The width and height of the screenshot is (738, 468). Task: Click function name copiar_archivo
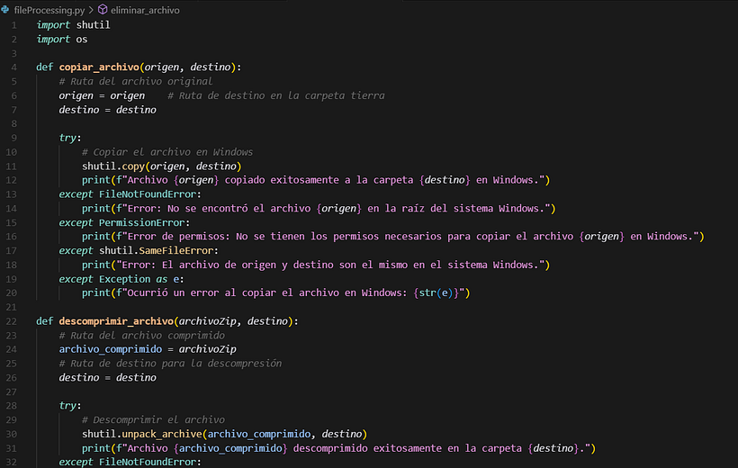tap(99, 67)
